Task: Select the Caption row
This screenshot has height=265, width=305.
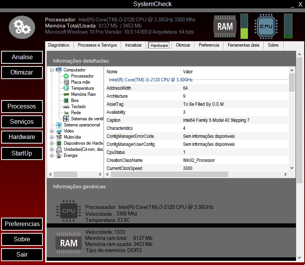Action: coord(197,120)
